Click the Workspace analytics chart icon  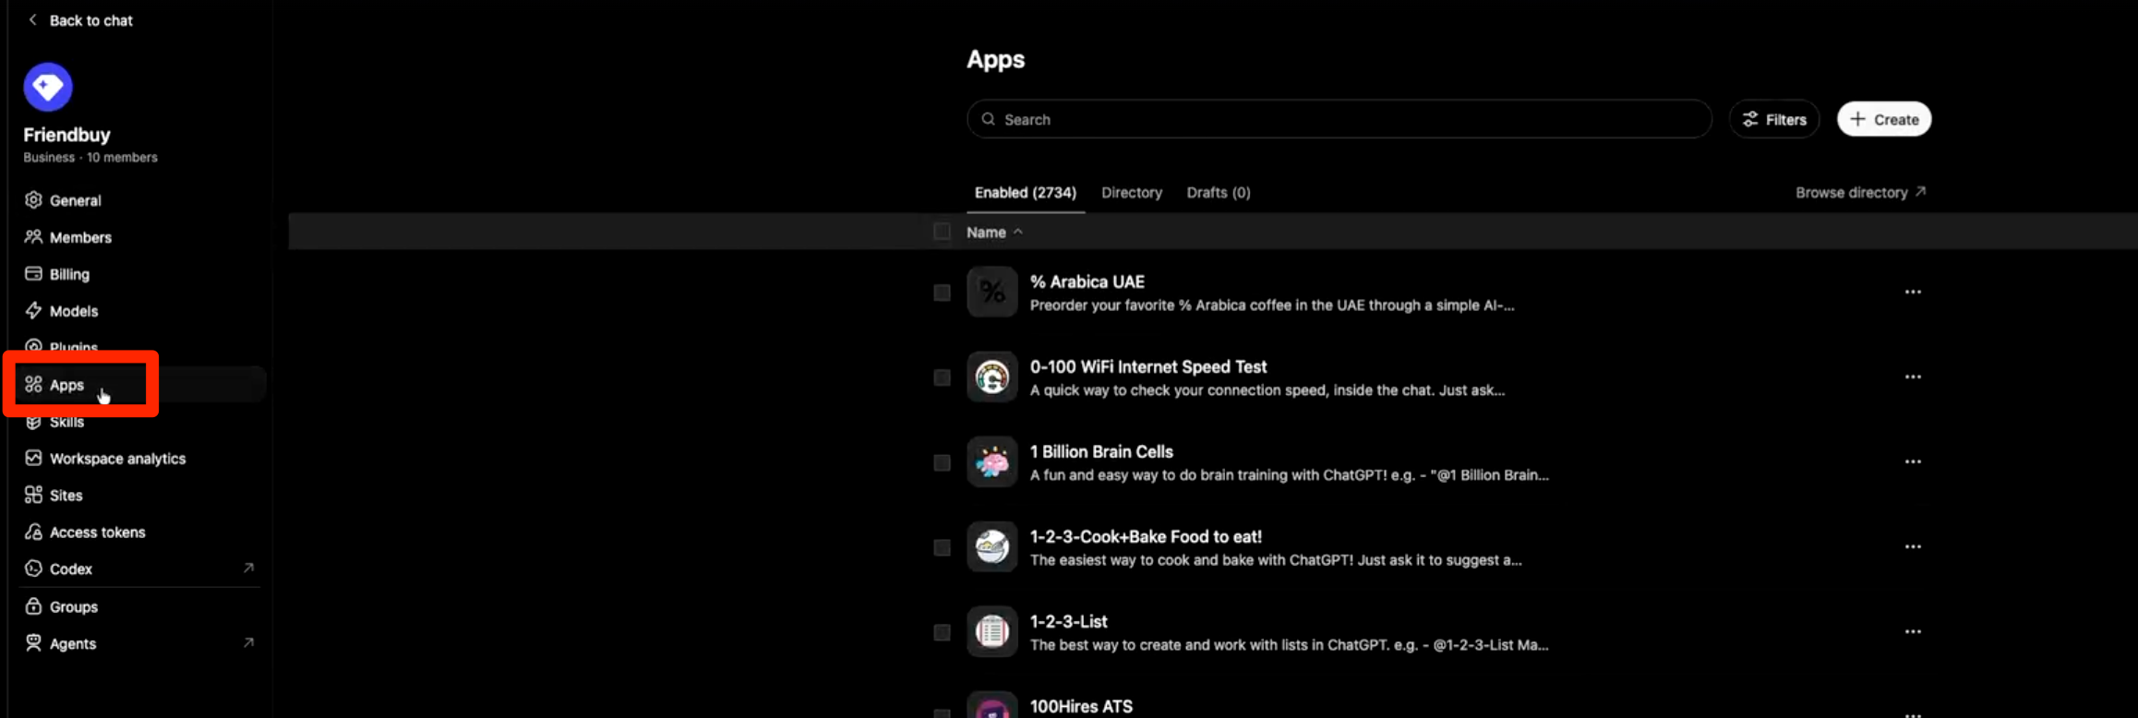(33, 459)
